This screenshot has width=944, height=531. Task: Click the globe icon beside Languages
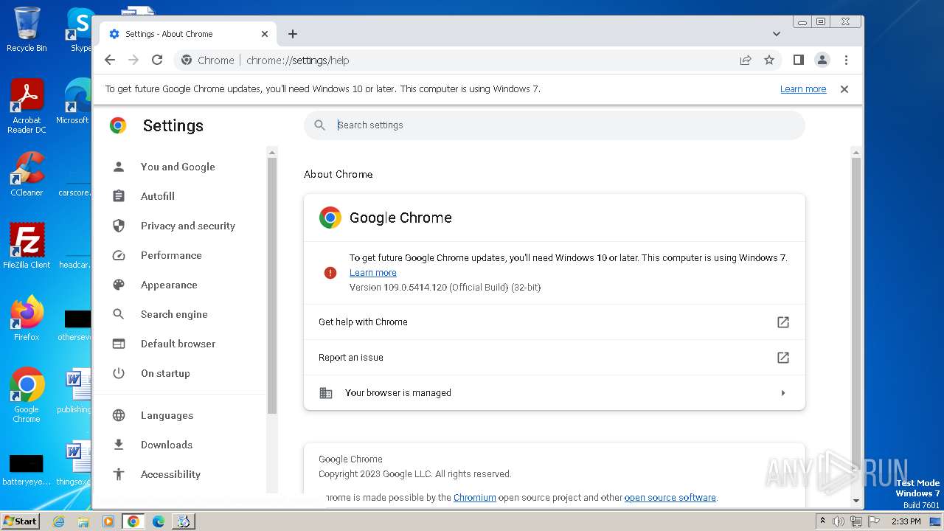119,415
